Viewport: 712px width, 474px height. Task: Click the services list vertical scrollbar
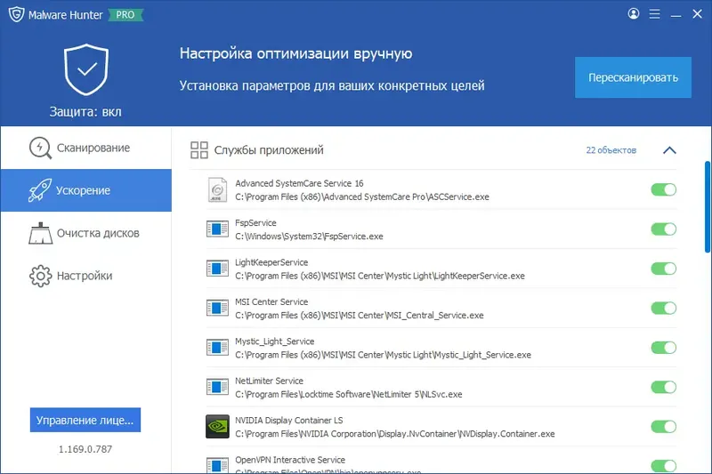point(708,206)
